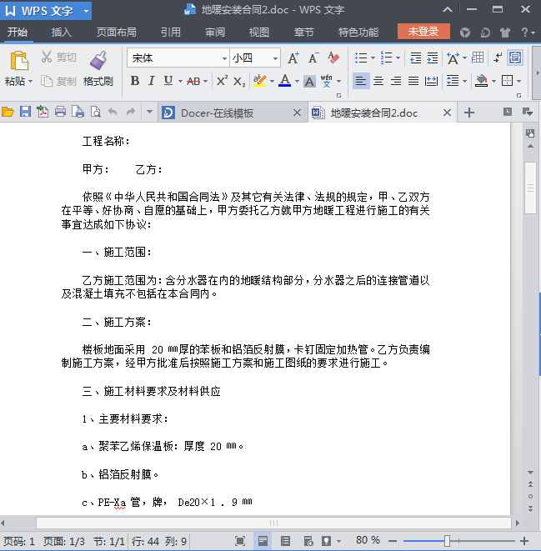
Task: Click the show/hide formatting marks icon
Action: (498, 58)
